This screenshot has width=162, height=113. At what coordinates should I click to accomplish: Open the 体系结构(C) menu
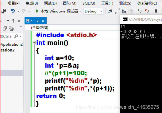point(147,3)
